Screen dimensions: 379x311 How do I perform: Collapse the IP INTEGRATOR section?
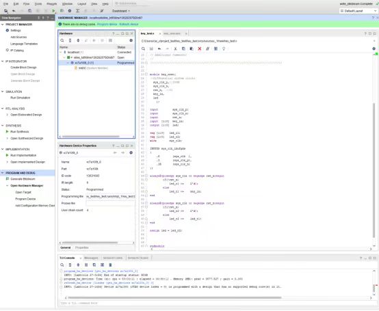(3, 62)
